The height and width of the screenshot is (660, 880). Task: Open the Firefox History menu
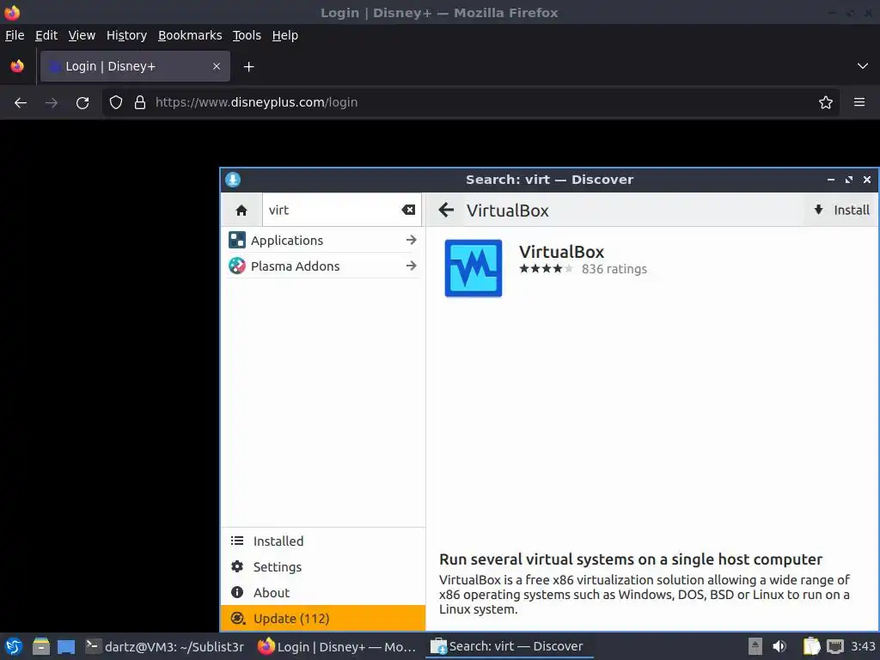(126, 35)
